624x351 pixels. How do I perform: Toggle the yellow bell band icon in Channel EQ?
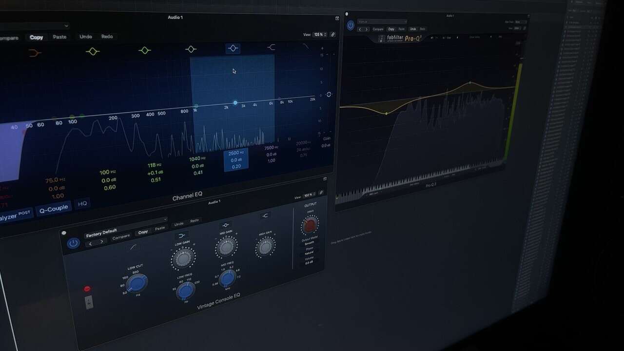[x=93, y=51]
